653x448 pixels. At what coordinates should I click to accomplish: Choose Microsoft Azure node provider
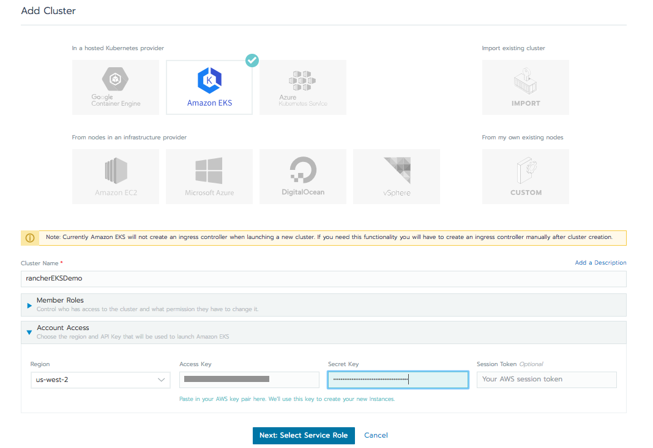click(209, 176)
